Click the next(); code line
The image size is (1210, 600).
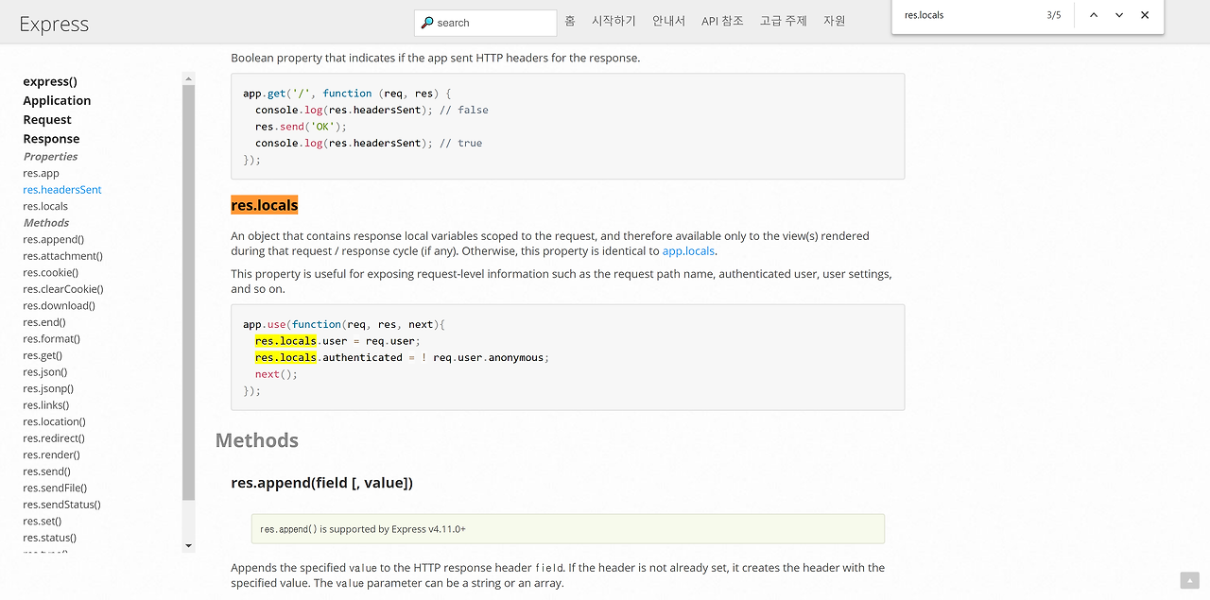pyautogui.click(x=276, y=374)
